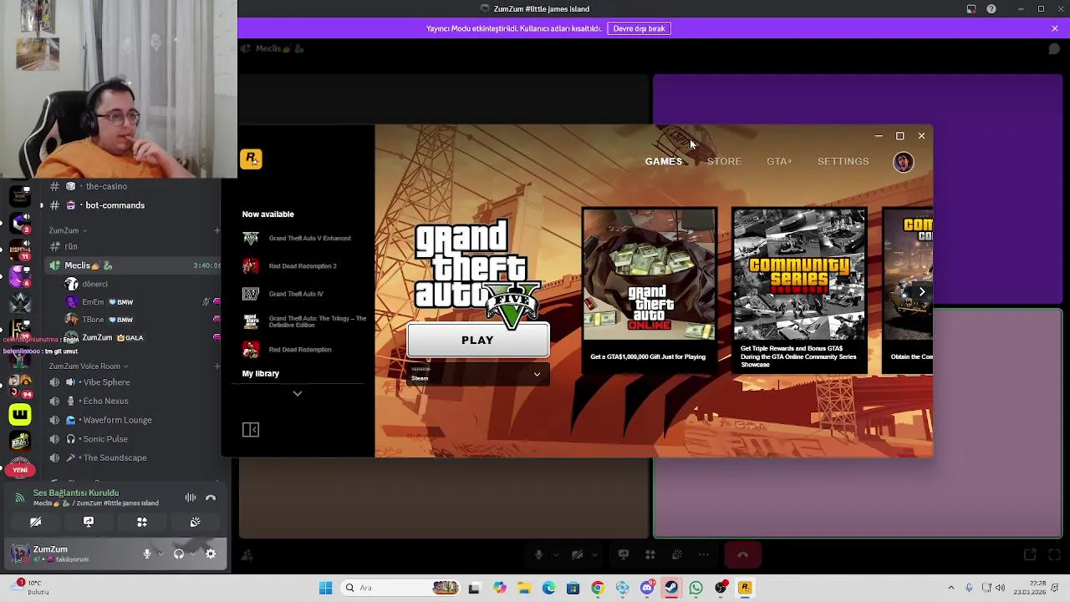The width and height of the screenshot is (1070, 601).
Task: Click user EmEm in voice channel
Action: [x=93, y=302]
